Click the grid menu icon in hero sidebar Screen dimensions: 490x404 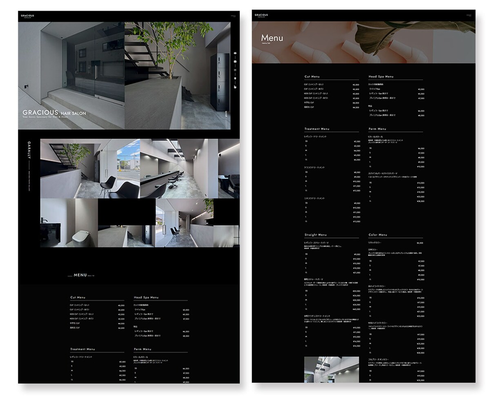(235, 70)
